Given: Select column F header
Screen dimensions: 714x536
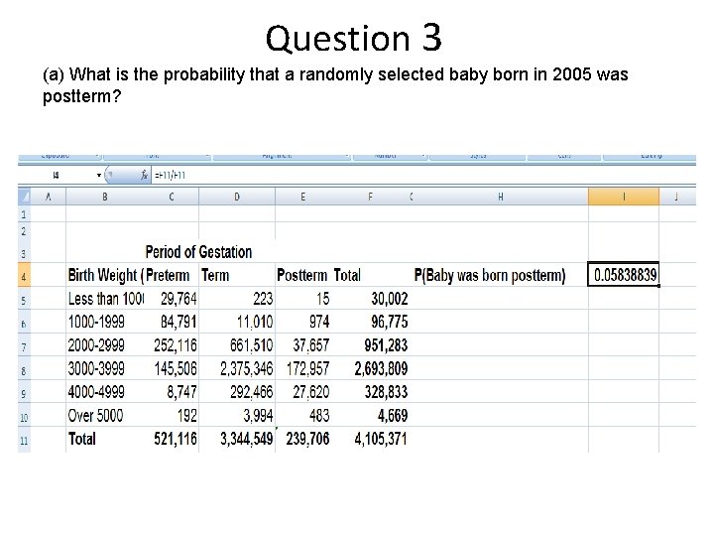Looking at the screenshot, I should [370, 197].
